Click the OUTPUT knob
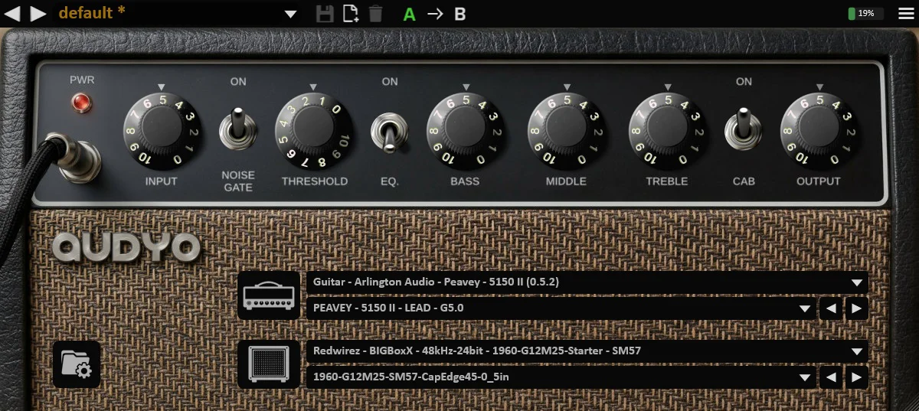The width and height of the screenshot is (919, 411). pos(819,129)
